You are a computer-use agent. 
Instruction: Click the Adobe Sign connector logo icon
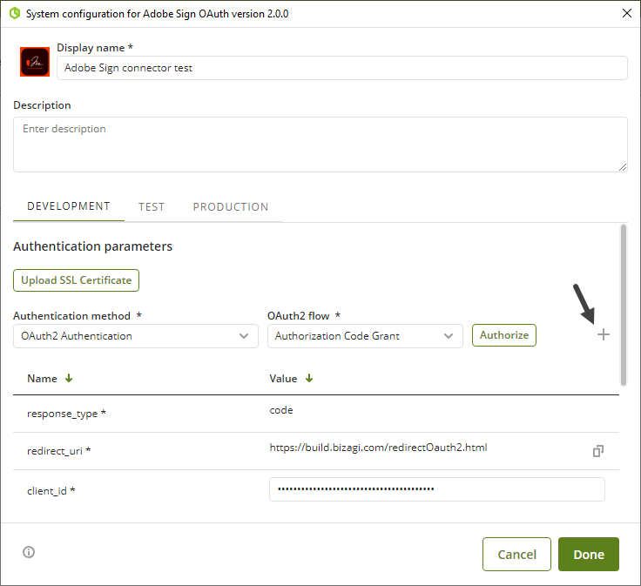click(x=35, y=62)
